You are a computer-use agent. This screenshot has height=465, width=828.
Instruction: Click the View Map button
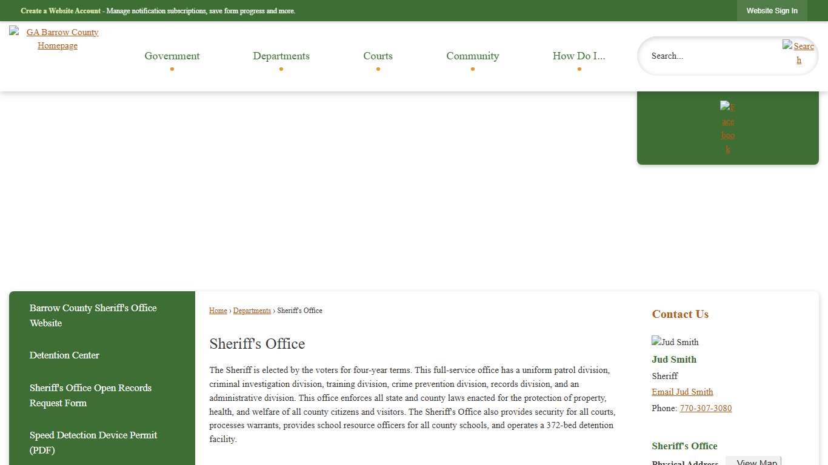coord(753,461)
